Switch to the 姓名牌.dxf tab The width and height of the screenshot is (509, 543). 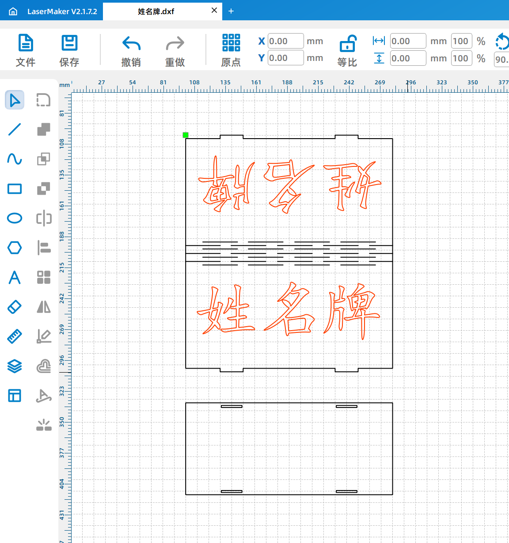(156, 11)
